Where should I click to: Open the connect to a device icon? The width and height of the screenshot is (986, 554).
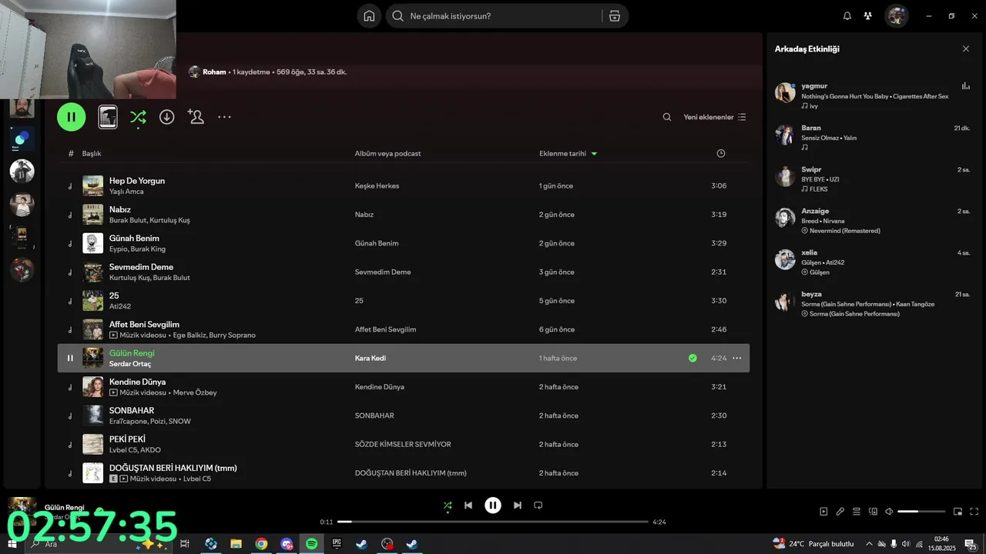pyautogui.click(x=873, y=511)
